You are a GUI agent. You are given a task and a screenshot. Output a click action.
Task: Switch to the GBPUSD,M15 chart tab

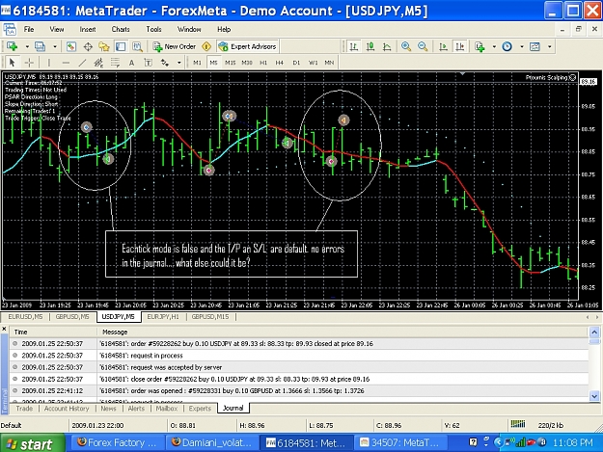point(210,317)
